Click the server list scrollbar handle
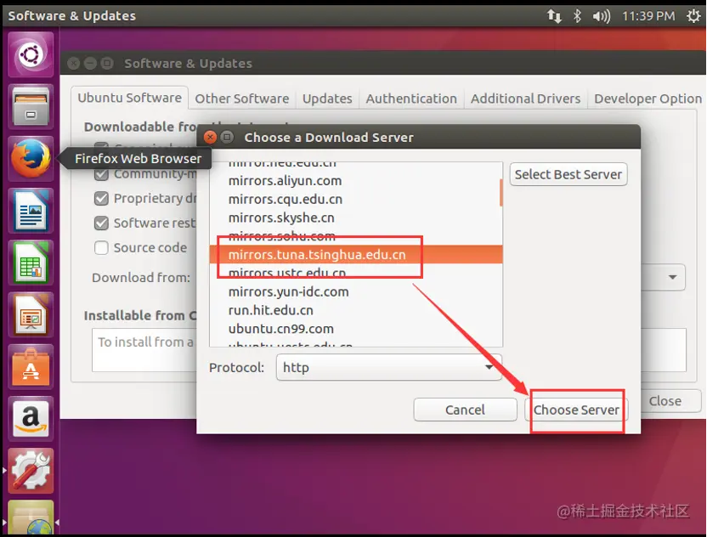707x537 pixels. click(x=501, y=193)
